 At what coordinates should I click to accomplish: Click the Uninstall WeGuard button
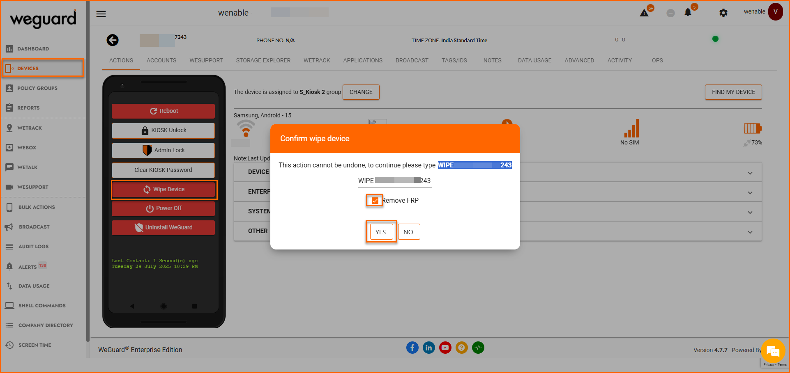(163, 227)
